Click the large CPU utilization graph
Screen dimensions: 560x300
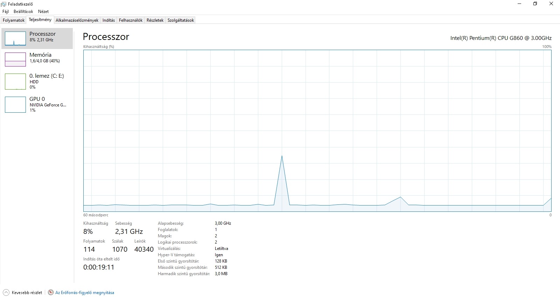317,131
